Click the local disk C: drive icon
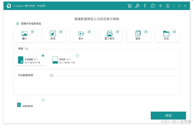 [x=21, y=60]
